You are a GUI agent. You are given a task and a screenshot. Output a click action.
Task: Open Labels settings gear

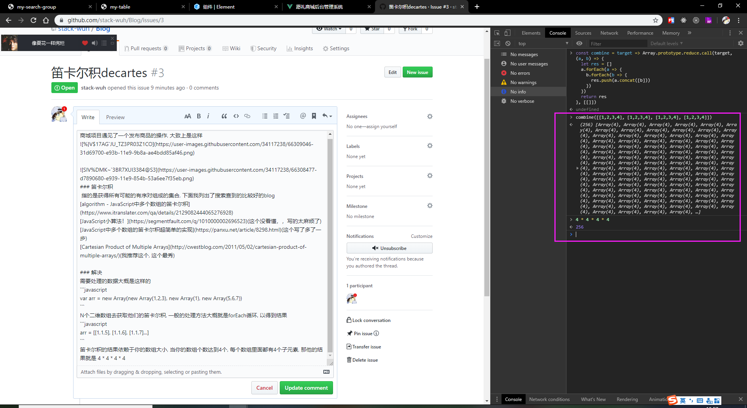[x=430, y=146]
